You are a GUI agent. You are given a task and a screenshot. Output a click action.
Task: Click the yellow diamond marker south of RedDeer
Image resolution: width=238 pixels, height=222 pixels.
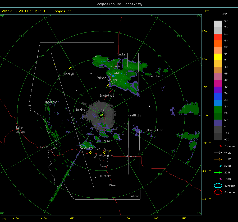(x=109, y=86)
